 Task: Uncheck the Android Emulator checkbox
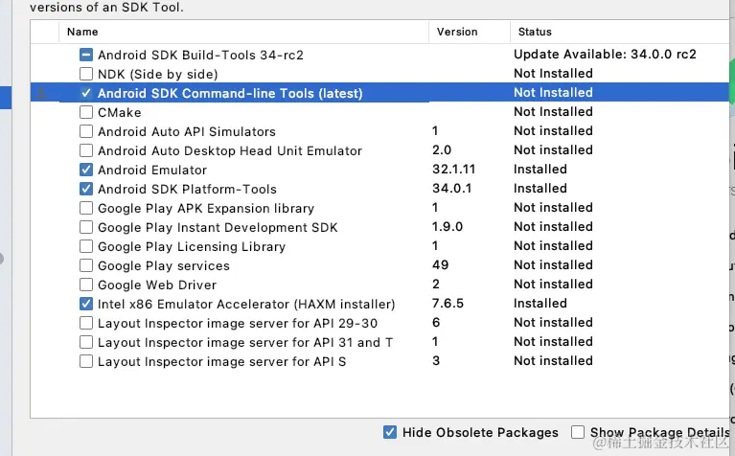click(x=86, y=170)
